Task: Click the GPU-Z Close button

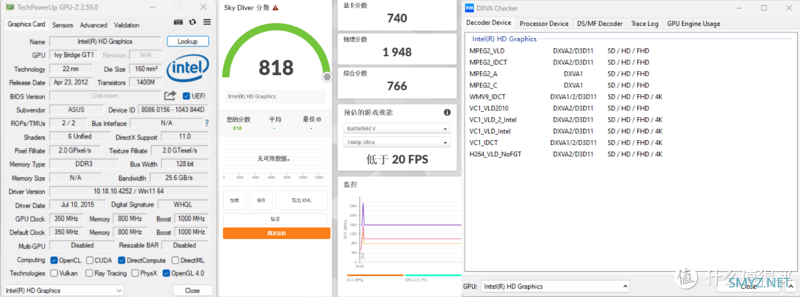Action: [x=193, y=290]
